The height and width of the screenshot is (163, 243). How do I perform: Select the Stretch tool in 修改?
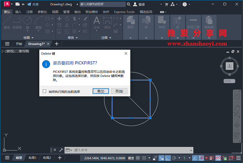[x=59, y=31]
